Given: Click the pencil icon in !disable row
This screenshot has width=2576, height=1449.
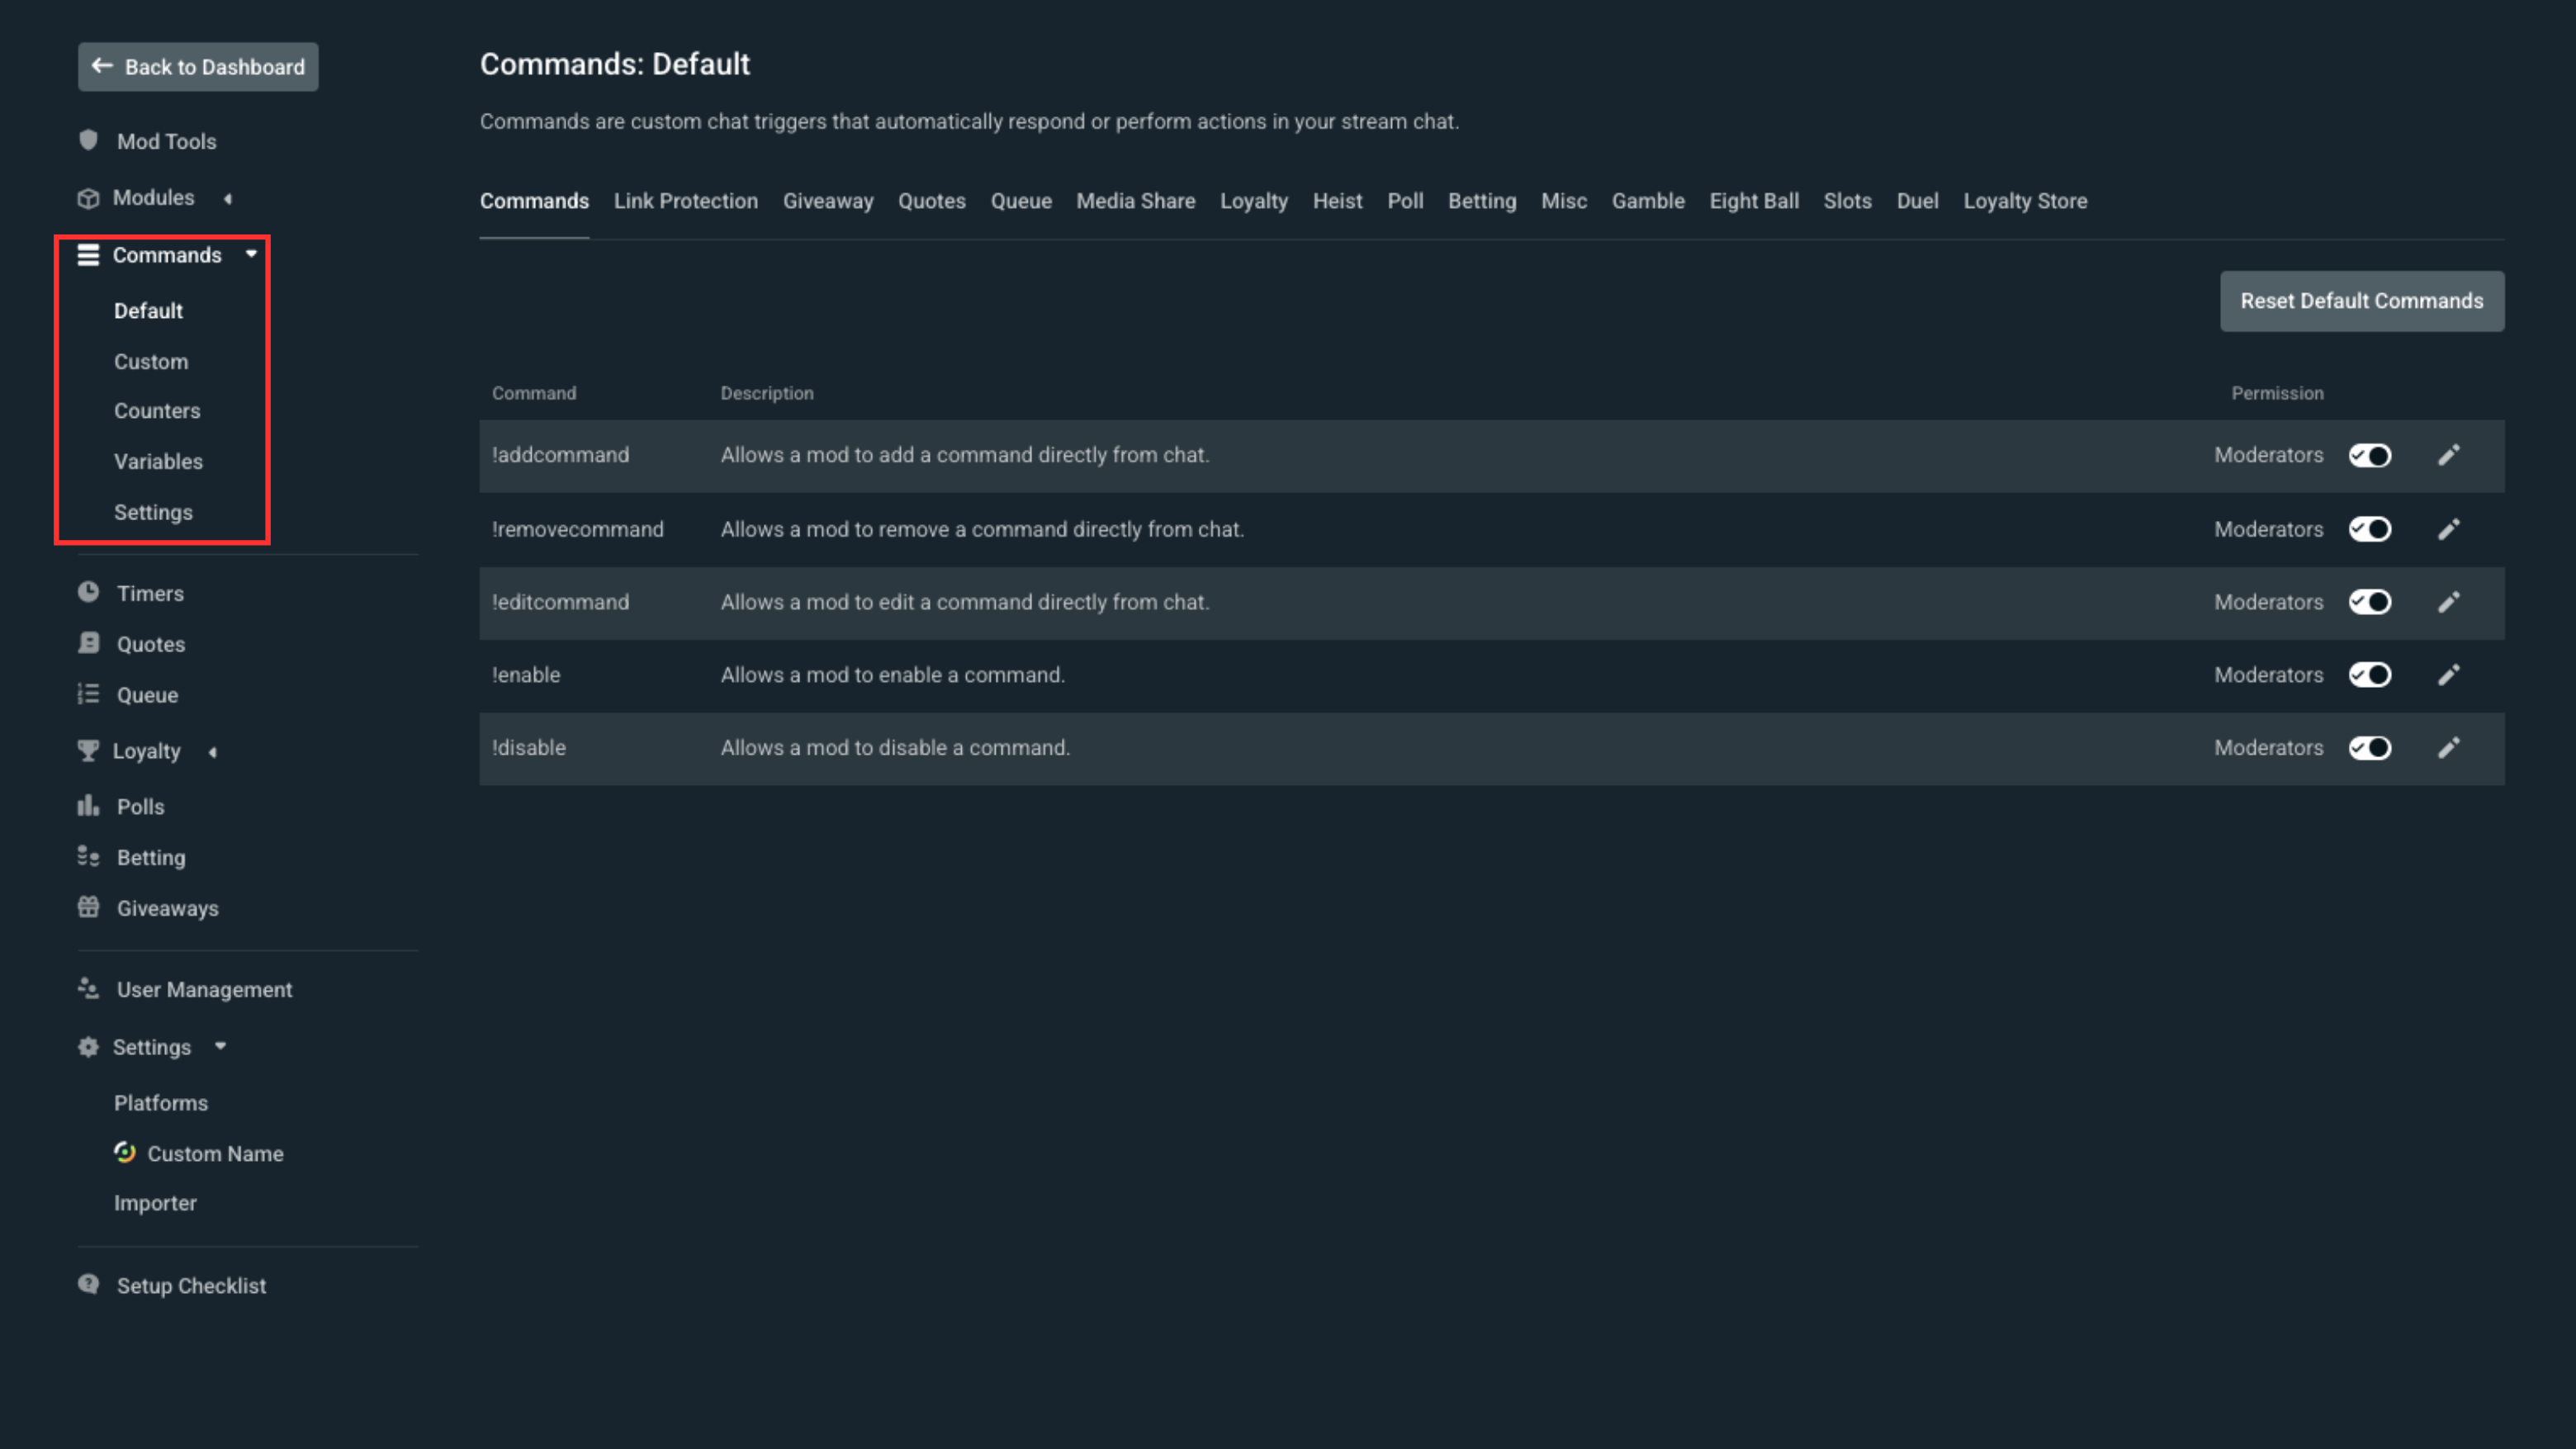Looking at the screenshot, I should coord(2448,748).
